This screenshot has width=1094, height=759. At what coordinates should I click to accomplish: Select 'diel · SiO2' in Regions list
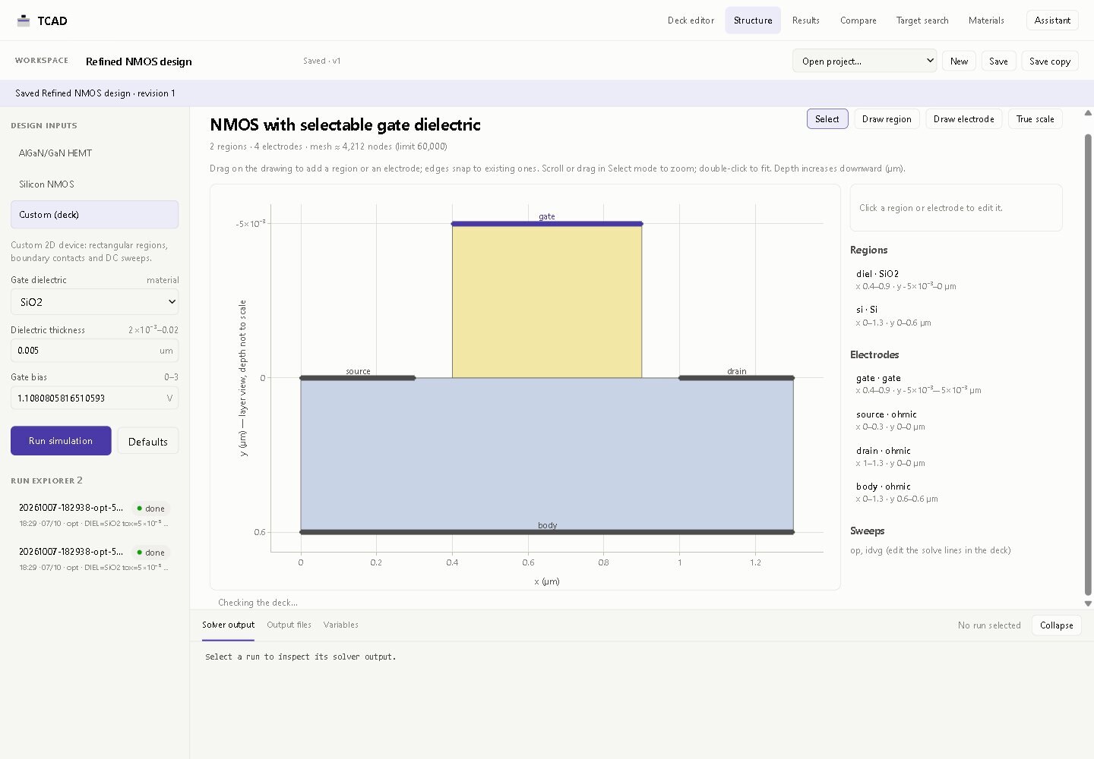click(956, 280)
